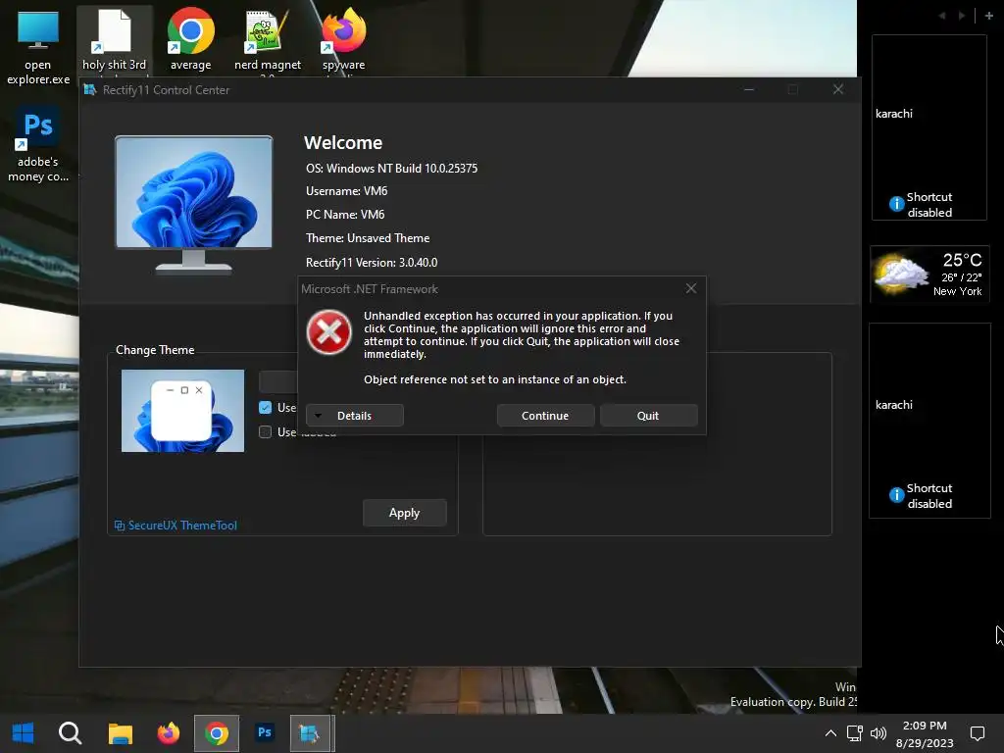Click 'PC Name: VM6' text

coord(345,215)
